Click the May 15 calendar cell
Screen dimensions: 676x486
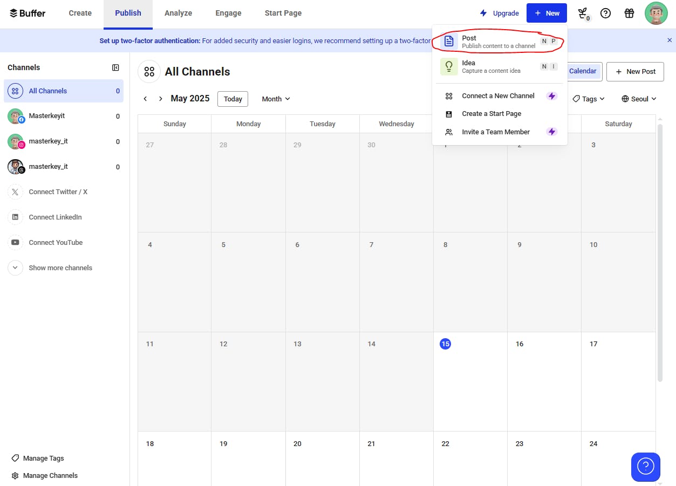click(x=469, y=381)
